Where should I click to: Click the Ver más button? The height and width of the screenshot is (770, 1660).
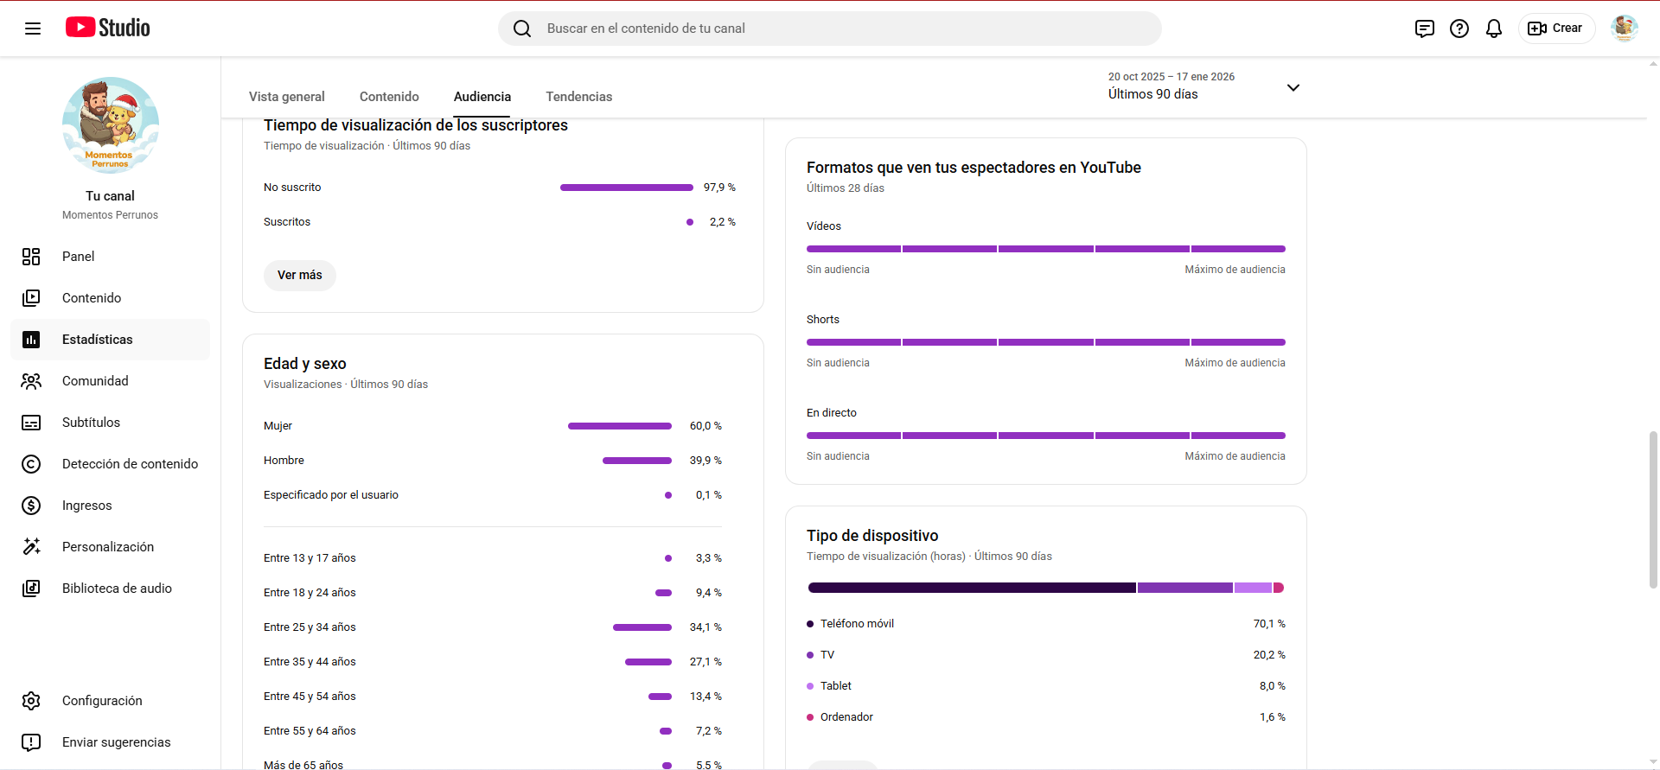(x=299, y=275)
